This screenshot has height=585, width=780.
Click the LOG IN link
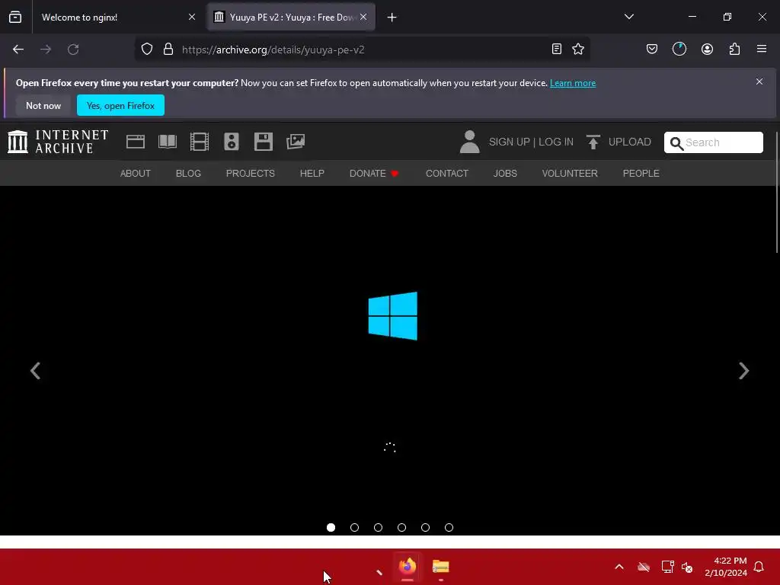click(x=555, y=142)
